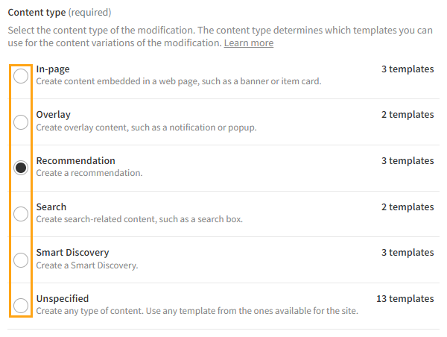Click the selected Recommendation radio button
447x337 pixels.
coord(21,168)
